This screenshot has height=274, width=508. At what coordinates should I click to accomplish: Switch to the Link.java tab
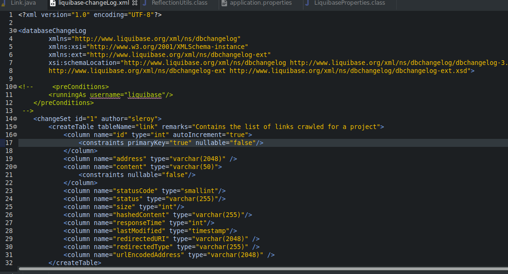[x=21, y=3]
